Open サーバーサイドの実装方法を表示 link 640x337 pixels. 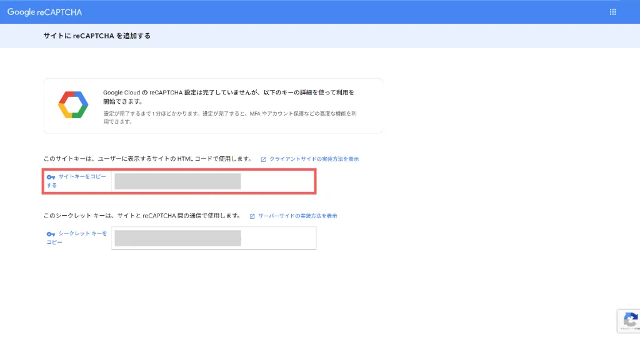[x=297, y=216]
